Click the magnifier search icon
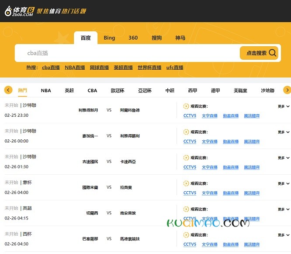Screen dimensions: 291x254 coord(273,53)
